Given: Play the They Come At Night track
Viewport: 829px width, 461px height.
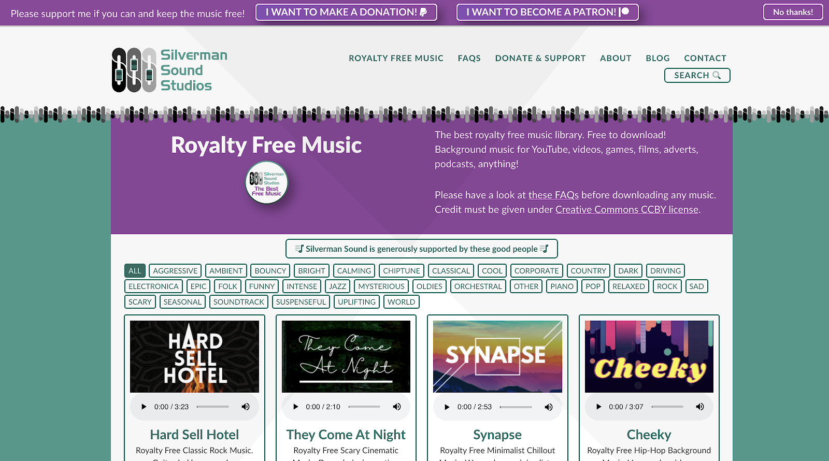Looking at the screenshot, I should pyautogui.click(x=296, y=407).
